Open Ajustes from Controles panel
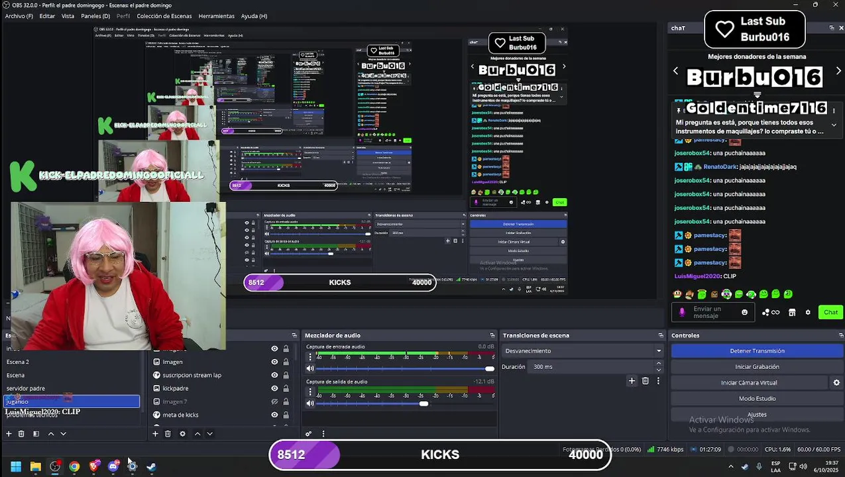Viewport: 845px width, 477px height. coord(757,415)
